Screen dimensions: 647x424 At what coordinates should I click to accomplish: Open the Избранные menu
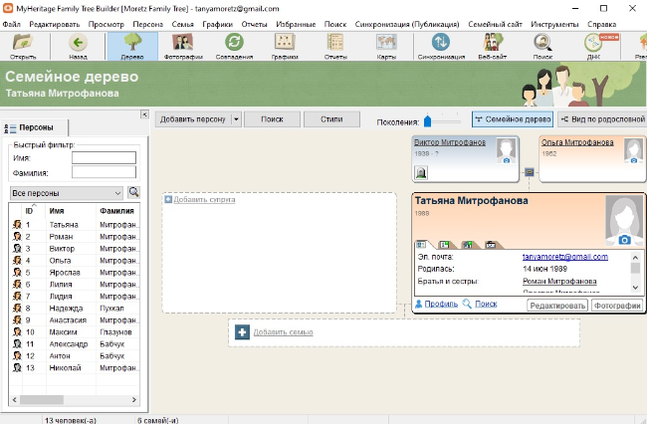(x=296, y=24)
